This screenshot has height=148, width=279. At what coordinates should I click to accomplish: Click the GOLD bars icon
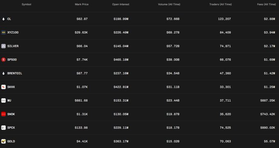click(3, 141)
